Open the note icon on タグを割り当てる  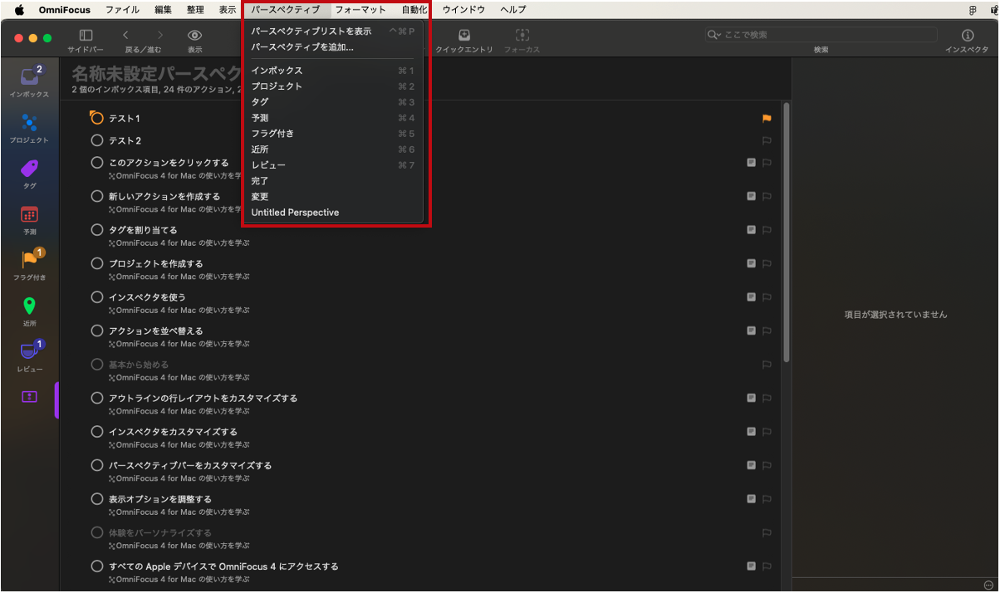[751, 230]
